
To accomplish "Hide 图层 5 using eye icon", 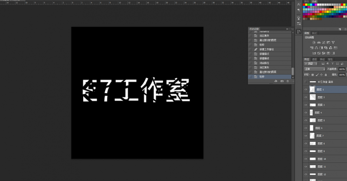I will (x=306, y=120).
